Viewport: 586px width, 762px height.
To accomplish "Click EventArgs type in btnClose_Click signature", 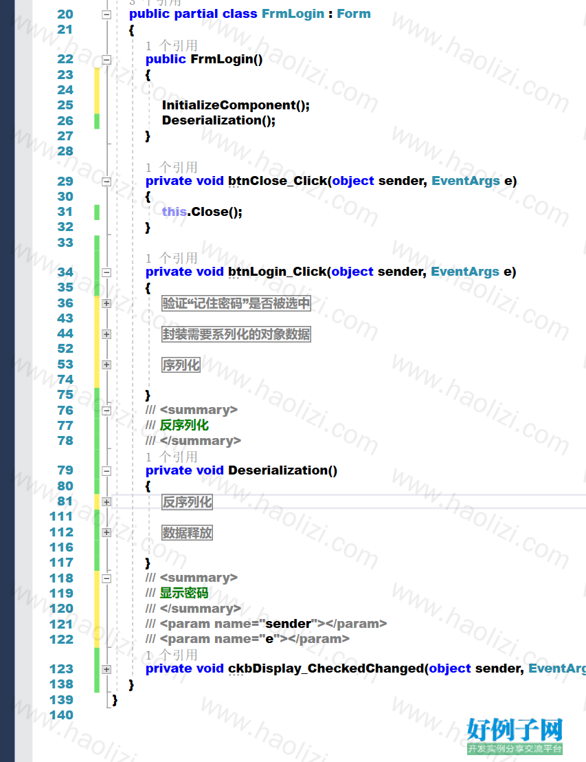I will pos(466,182).
